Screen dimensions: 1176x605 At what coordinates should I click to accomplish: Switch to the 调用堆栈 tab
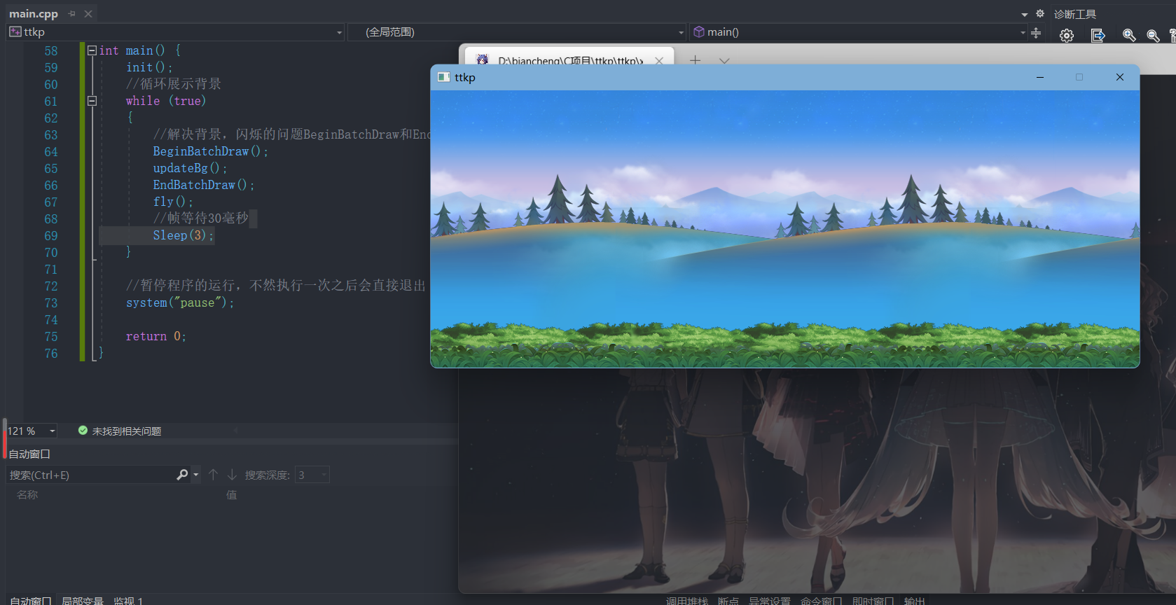click(687, 601)
